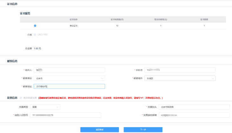Click the 收件人 input field
232x133 pixels.
tap(69, 70)
